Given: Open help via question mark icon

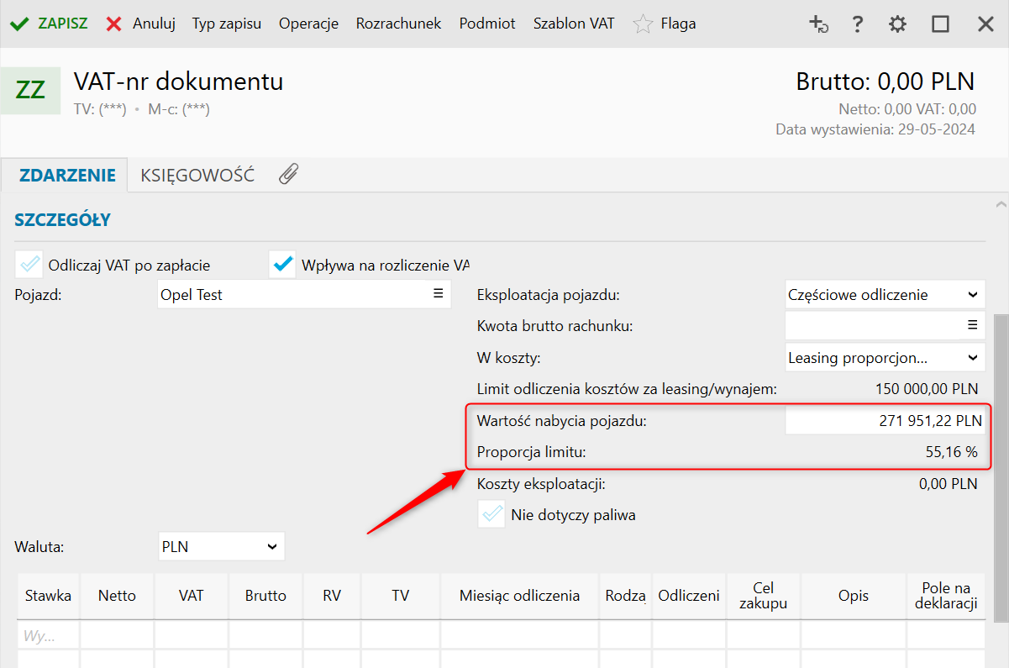Looking at the screenshot, I should [857, 24].
